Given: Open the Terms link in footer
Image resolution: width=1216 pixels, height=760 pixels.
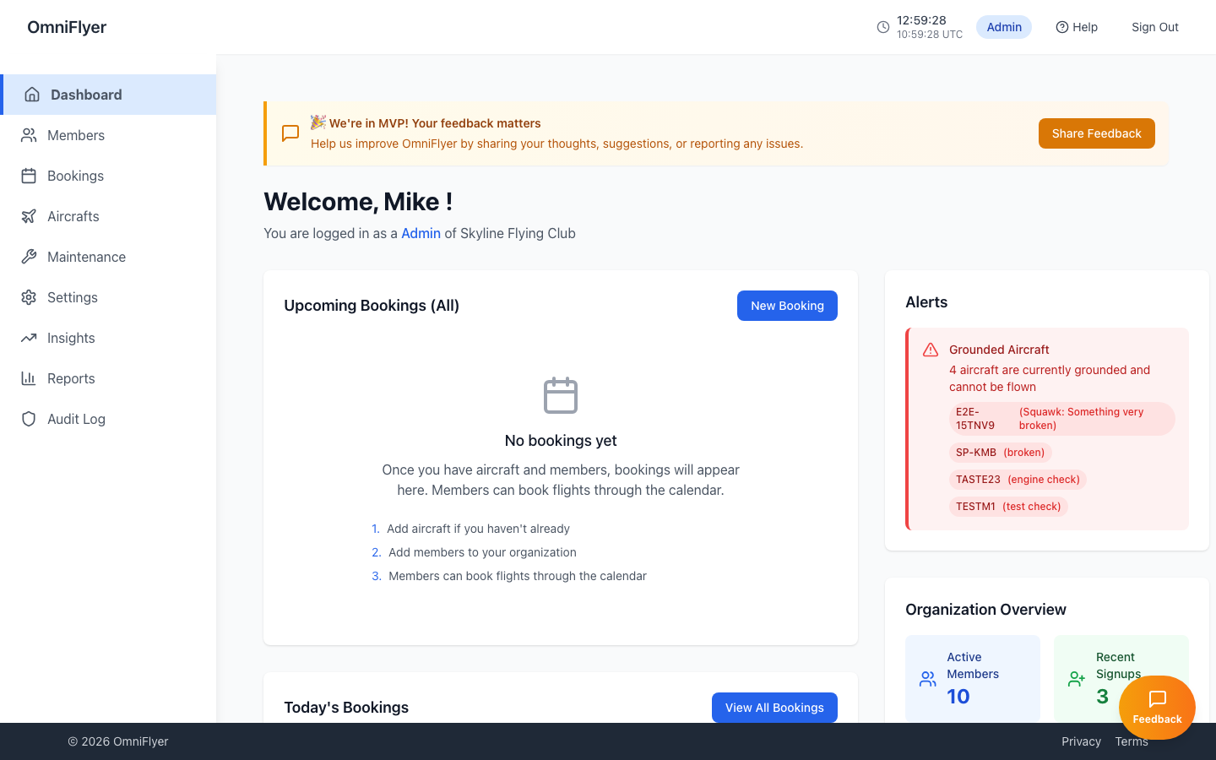Looking at the screenshot, I should 1132,741.
